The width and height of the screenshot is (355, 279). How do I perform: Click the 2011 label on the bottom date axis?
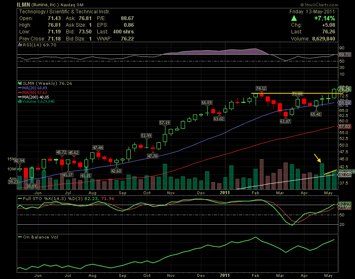[x=225, y=275]
